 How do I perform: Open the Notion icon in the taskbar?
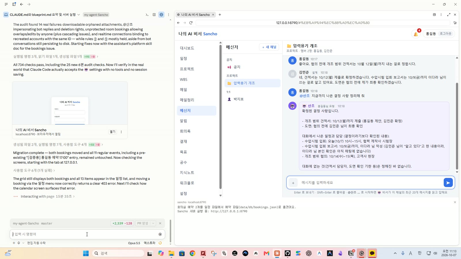[351, 253]
